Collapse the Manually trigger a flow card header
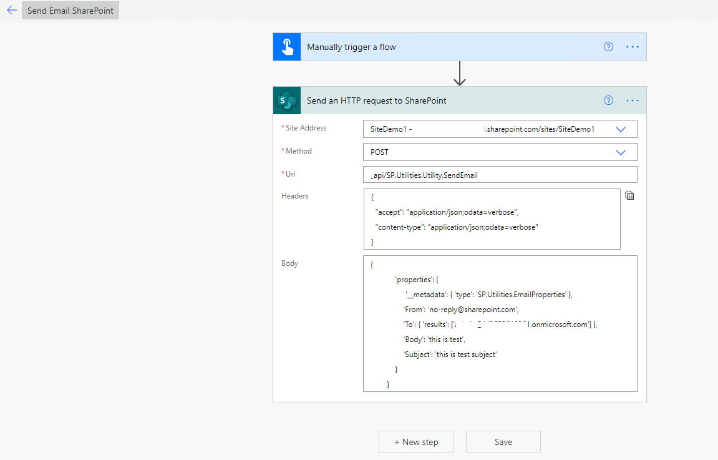 [x=460, y=47]
